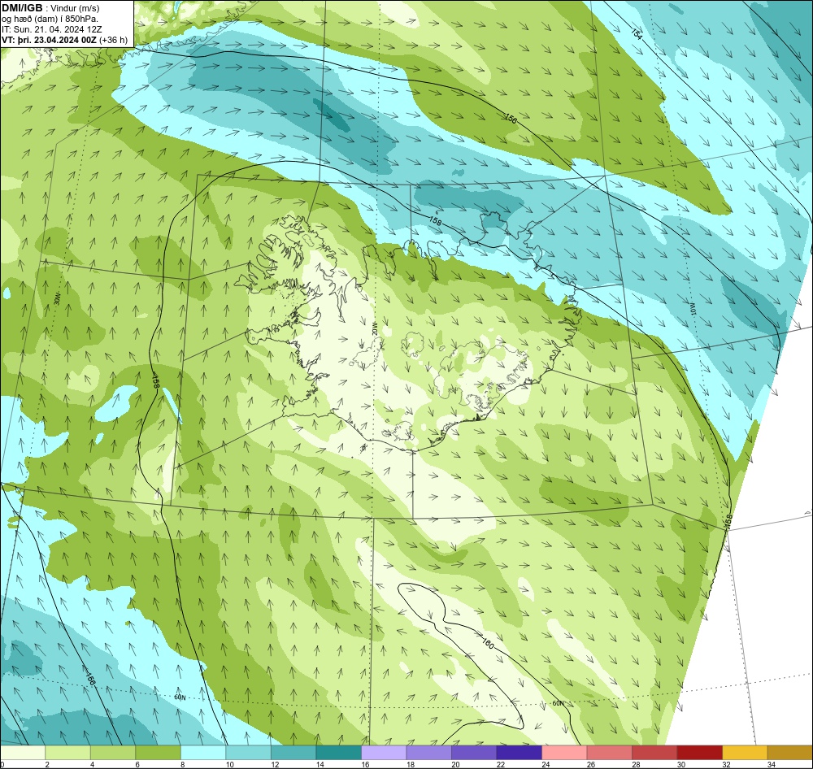Click the "154" contour label
This screenshot has width=813, height=769.
637,33
